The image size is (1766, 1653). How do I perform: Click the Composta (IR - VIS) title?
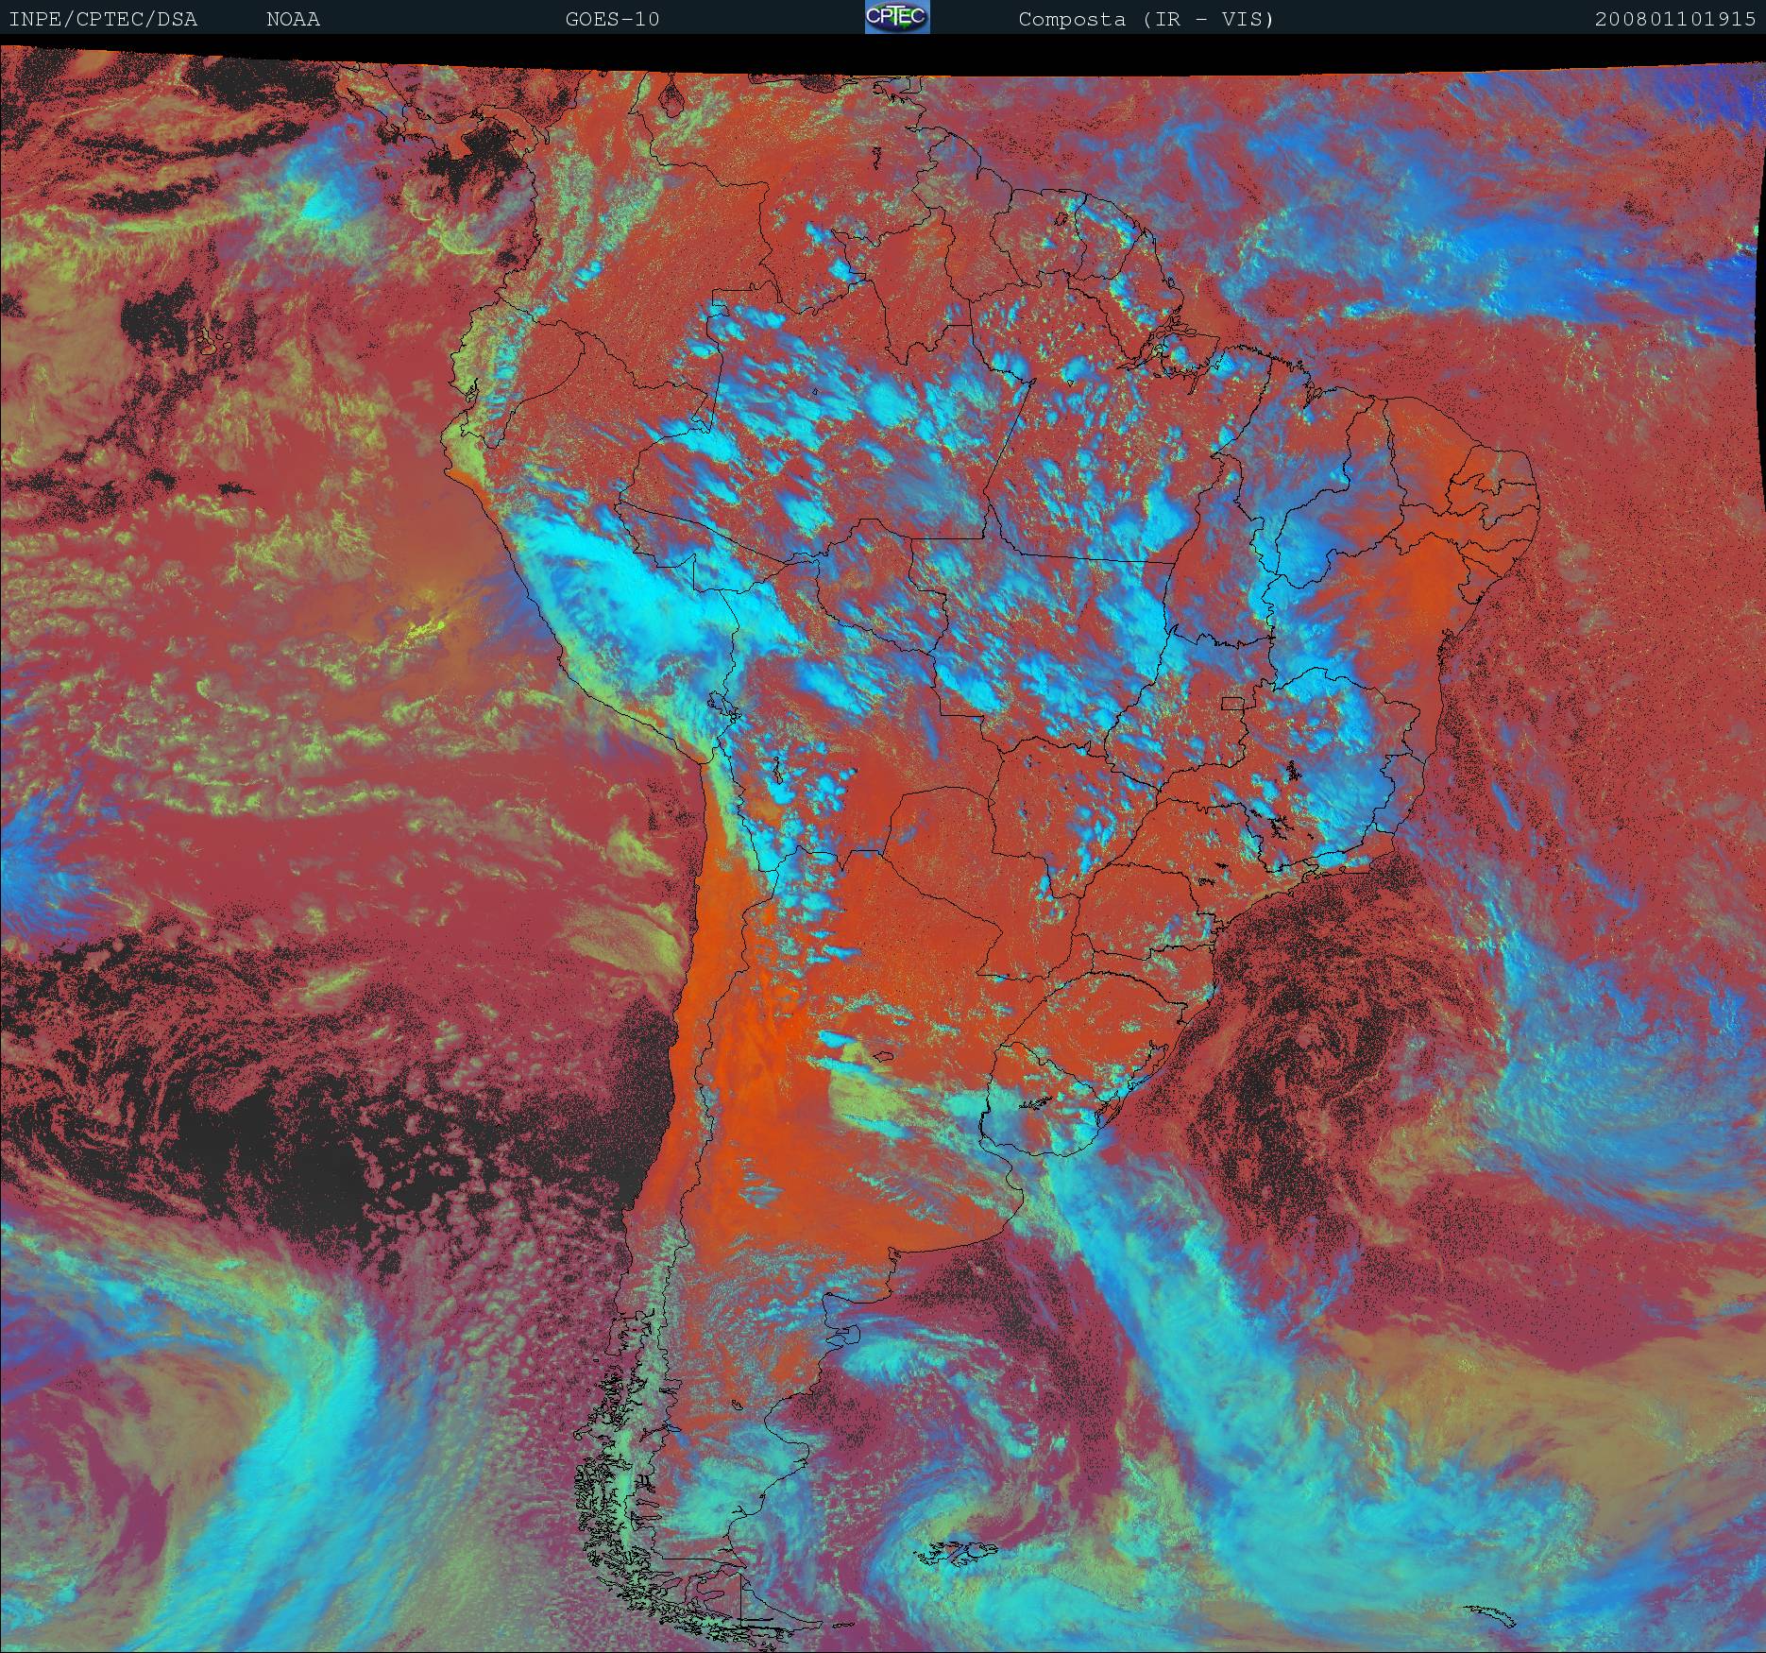point(1146,19)
